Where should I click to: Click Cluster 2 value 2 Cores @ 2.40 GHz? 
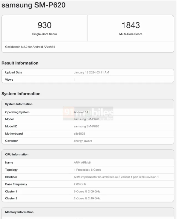[x=87, y=198]
